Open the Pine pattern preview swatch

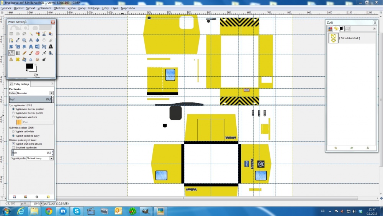click(19, 122)
